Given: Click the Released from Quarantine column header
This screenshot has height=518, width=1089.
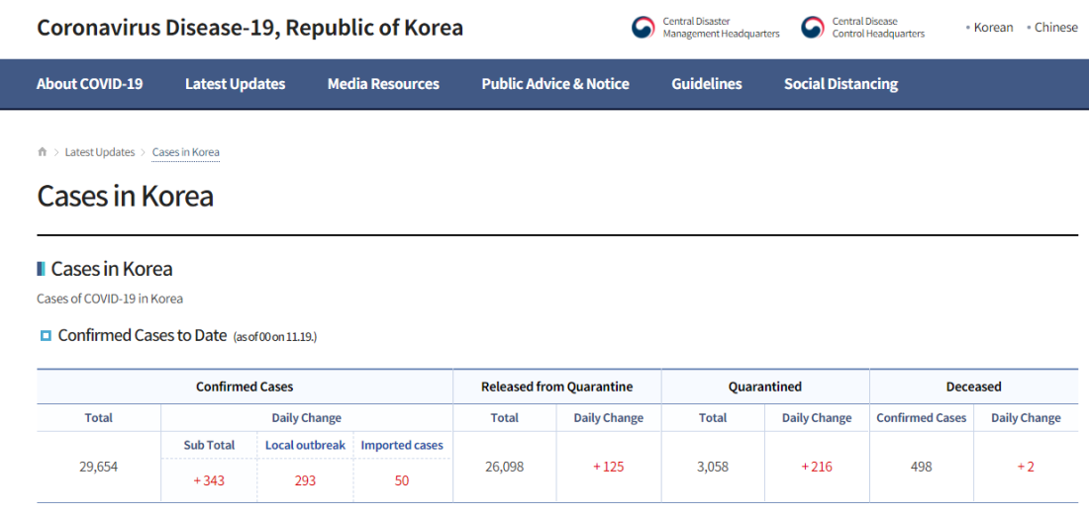Looking at the screenshot, I should tap(557, 387).
